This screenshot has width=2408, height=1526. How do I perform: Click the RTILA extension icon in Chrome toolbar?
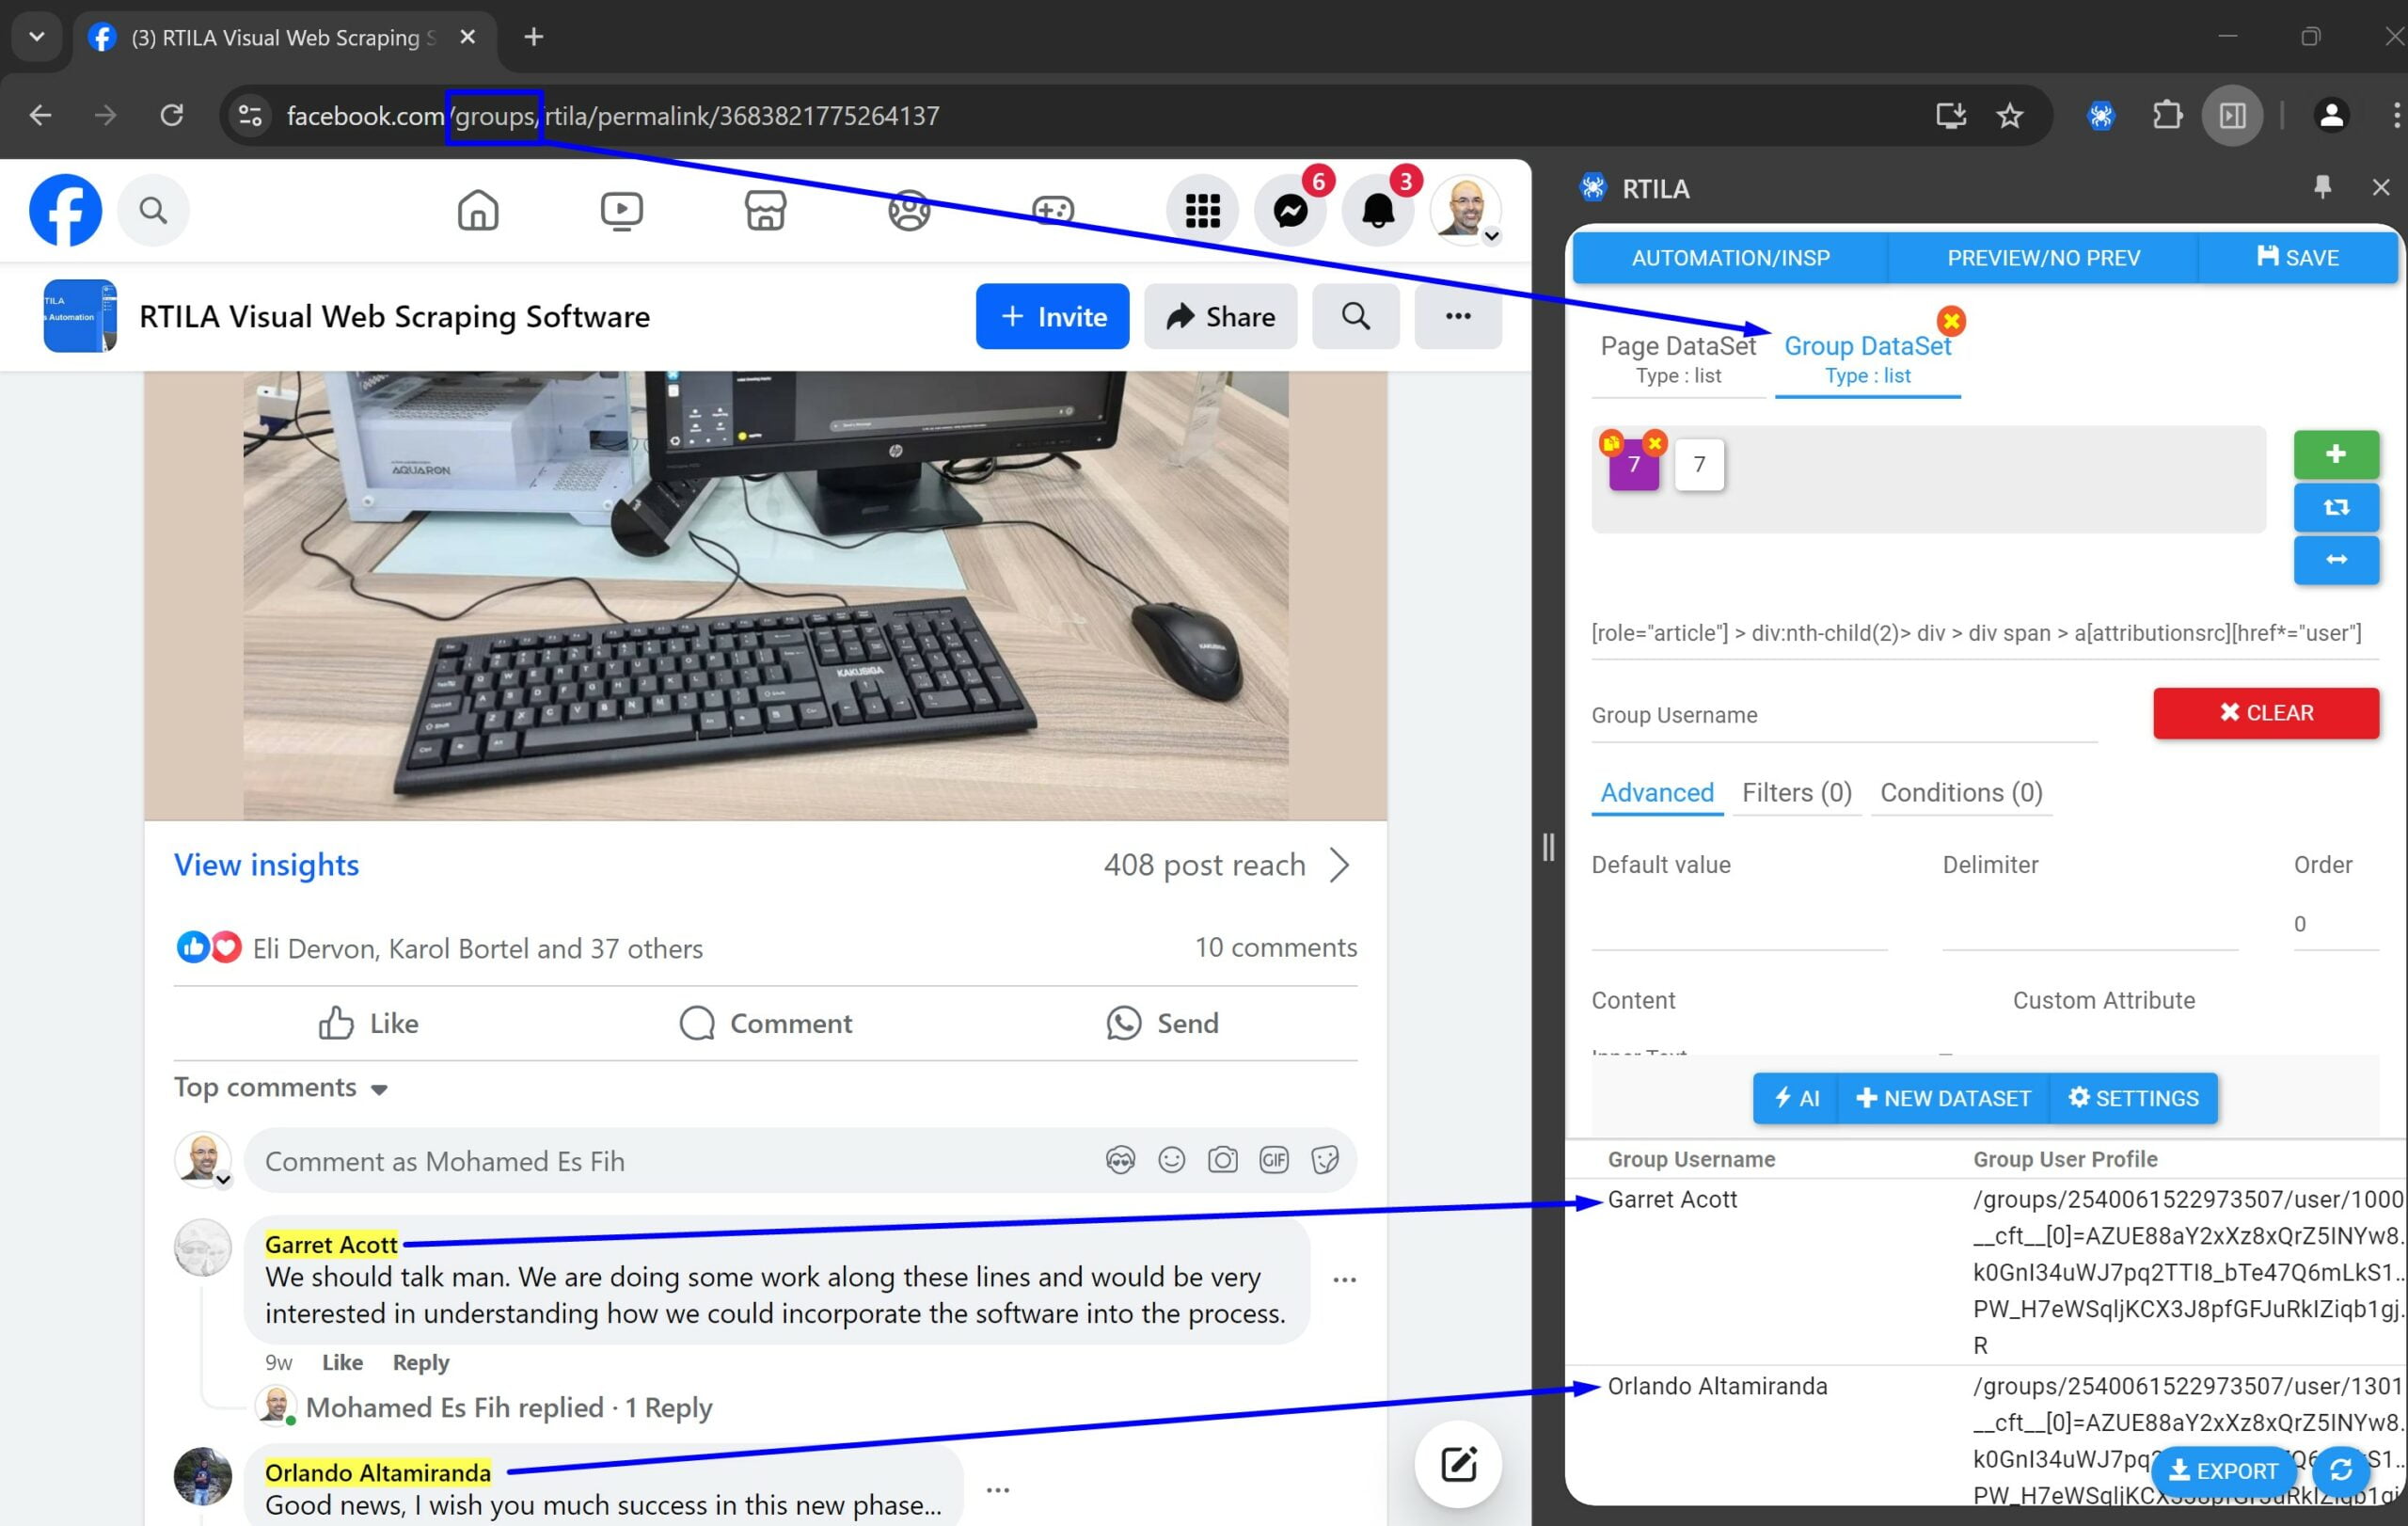pos(2101,116)
